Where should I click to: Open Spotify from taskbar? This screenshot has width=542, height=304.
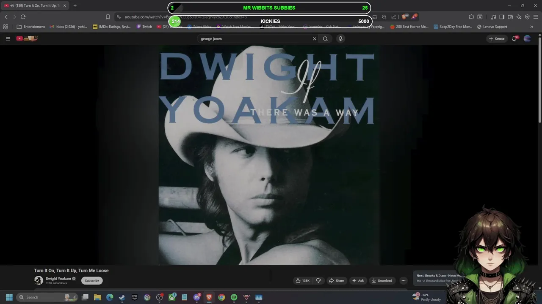point(234,297)
